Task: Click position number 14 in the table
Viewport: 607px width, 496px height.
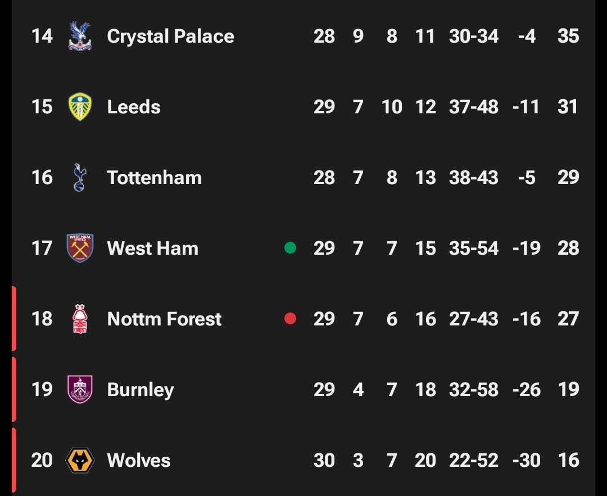Action: pos(42,36)
